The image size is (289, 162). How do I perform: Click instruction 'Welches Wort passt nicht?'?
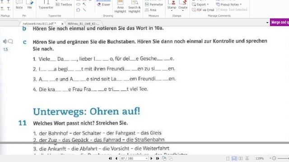click(x=80, y=123)
